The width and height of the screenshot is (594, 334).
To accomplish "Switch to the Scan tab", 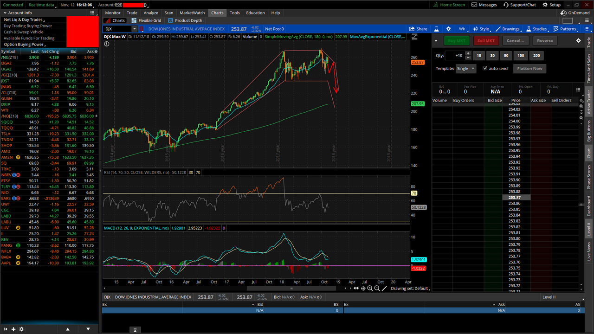I will pos(169,13).
